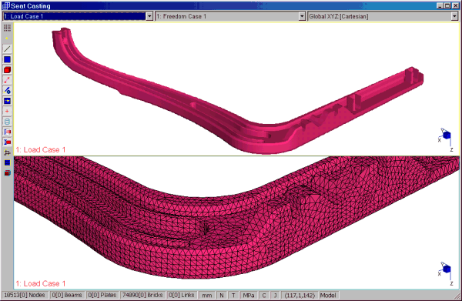The width and height of the screenshot is (462, 301).
Task: Click the blue axis cube in top view
Action: 447,135
